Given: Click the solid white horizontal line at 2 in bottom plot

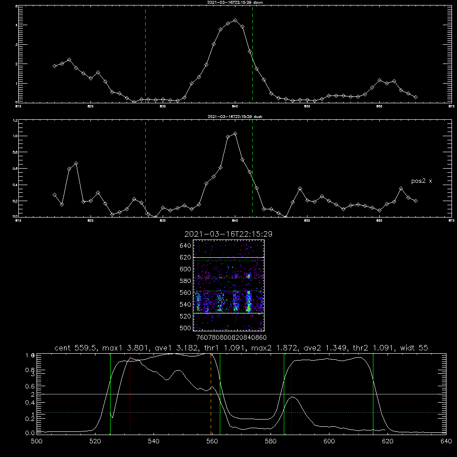Looking at the screenshot, I should (241, 394).
